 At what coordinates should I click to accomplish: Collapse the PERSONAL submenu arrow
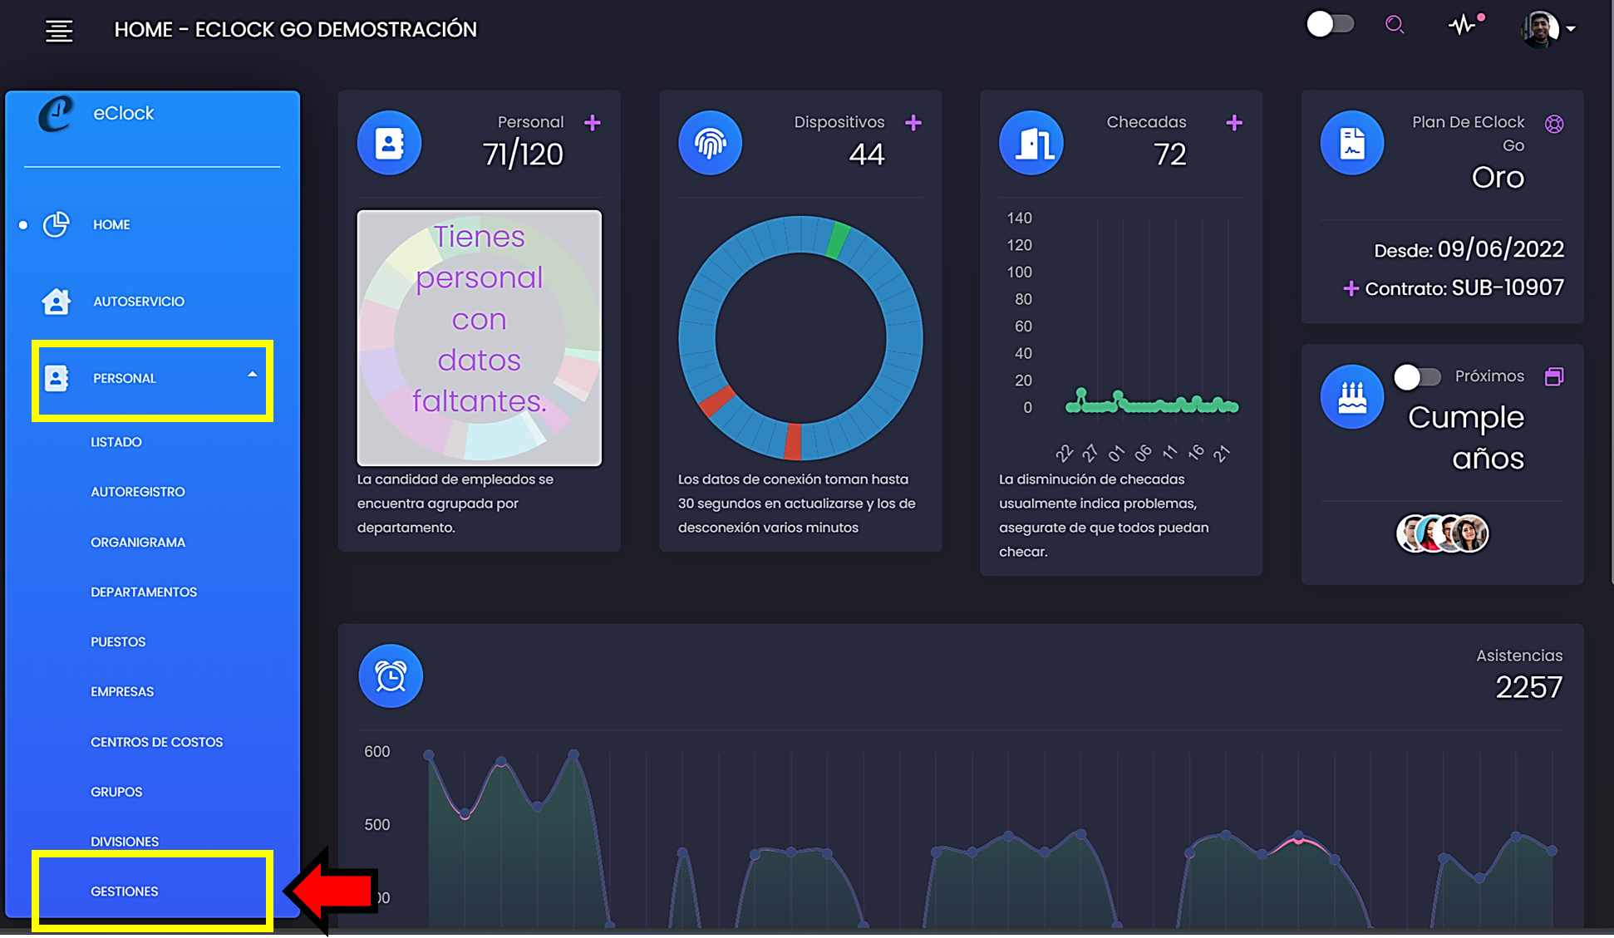pos(252,375)
